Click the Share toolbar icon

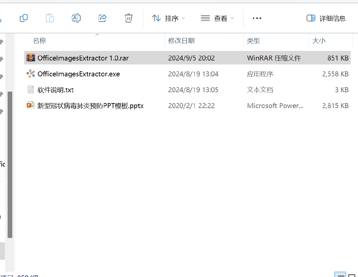(x=102, y=18)
